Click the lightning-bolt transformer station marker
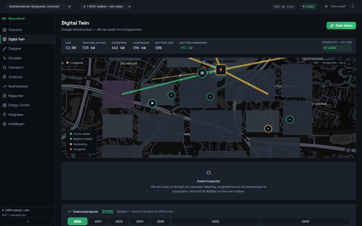 coord(221,70)
